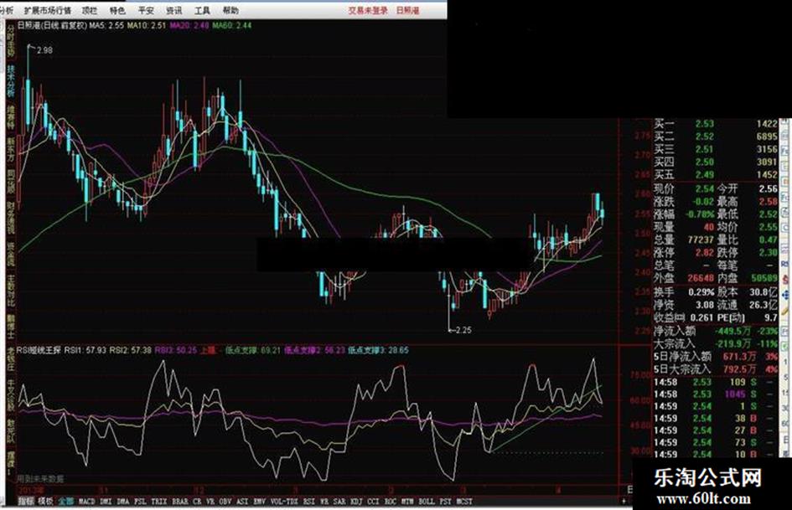The height and width of the screenshot is (510, 792).
Task: Switch to the ROC indicator tab
Action: (391, 502)
